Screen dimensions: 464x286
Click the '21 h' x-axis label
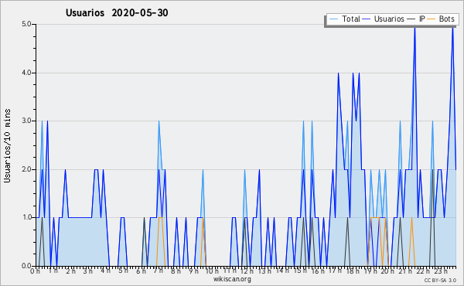pos(405,271)
